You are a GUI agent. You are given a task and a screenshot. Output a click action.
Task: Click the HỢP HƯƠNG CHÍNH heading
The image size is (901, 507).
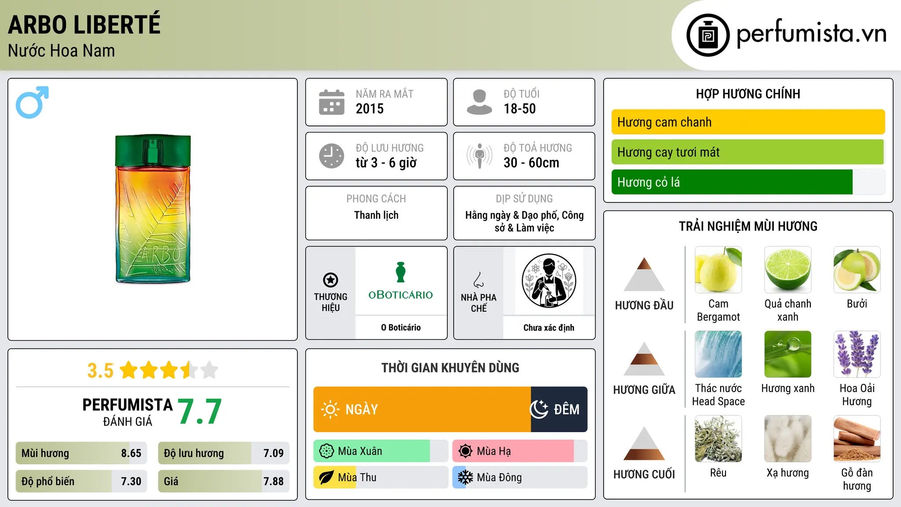748,94
